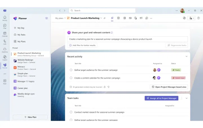203x128 pixels.
Task: Click the thumbs up feedback icon
Action: (104, 87)
